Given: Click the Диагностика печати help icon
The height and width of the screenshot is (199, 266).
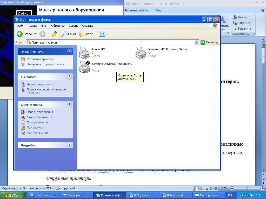Looking at the screenshot, I should 23,84.
